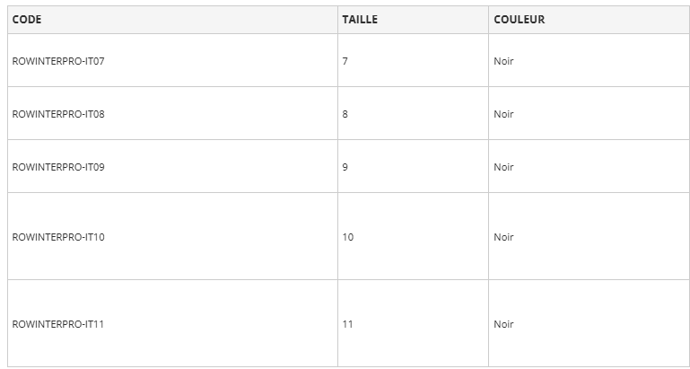Select the ROWINTERPRO-IT09 code cell
690x369 pixels.
pyautogui.click(x=58, y=167)
